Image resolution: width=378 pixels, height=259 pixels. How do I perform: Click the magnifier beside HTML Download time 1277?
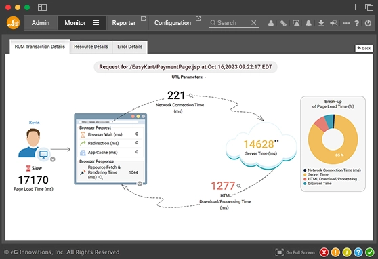click(x=238, y=186)
